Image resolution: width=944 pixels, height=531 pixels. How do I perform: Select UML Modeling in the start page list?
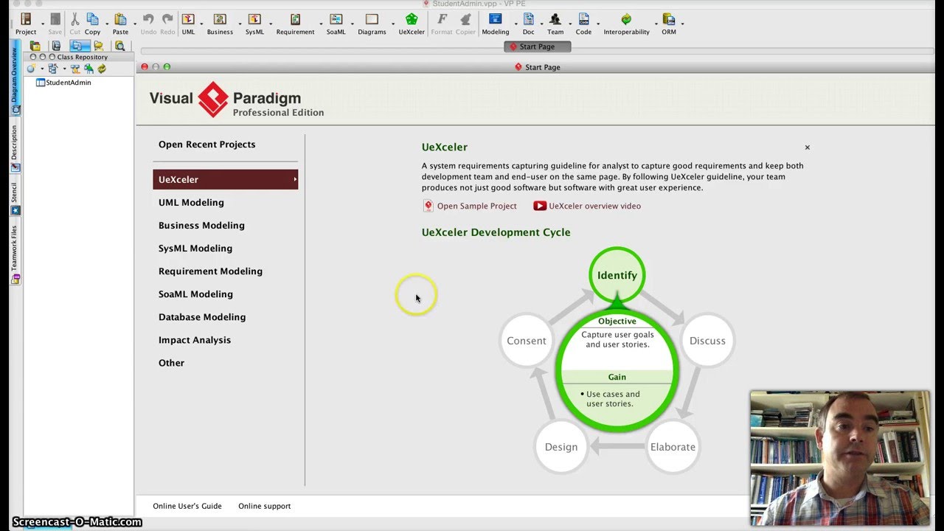coord(191,202)
